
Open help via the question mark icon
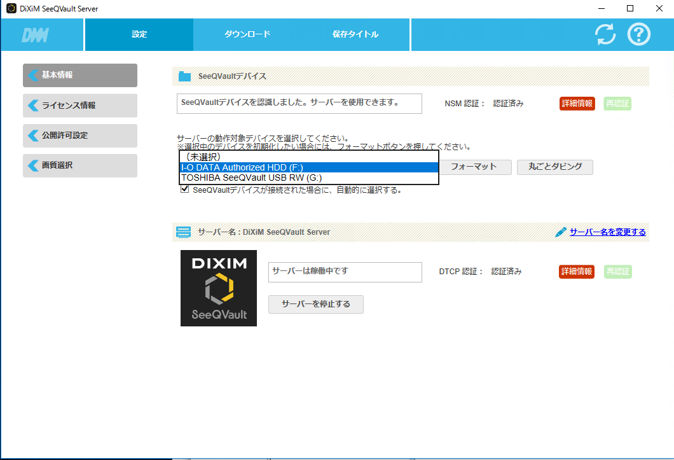click(x=638, y=35)
